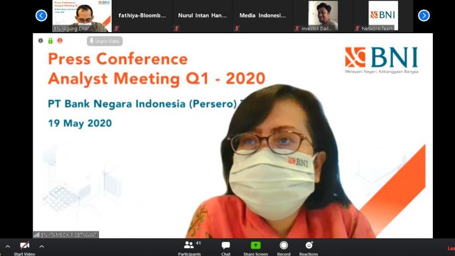Viewport: 455px width, 256px height.
Task: Expand the video options caret next to Start Video
Action: (42, 247)
